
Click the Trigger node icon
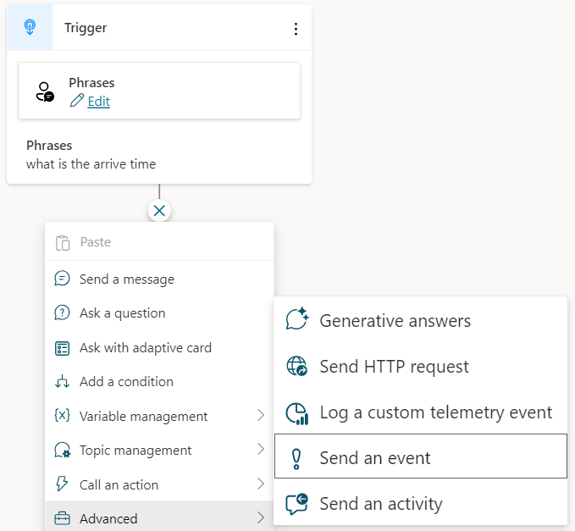point(30,27)
